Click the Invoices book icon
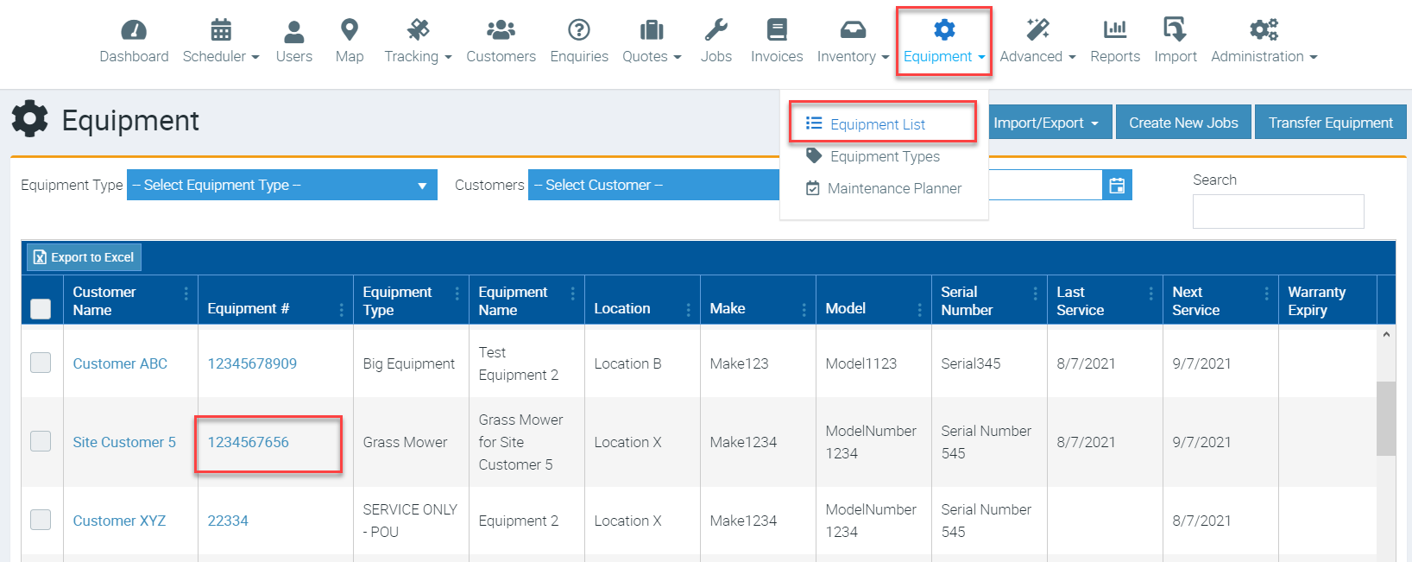Viewport: 1412px width, 562px height. coord(776,31)
